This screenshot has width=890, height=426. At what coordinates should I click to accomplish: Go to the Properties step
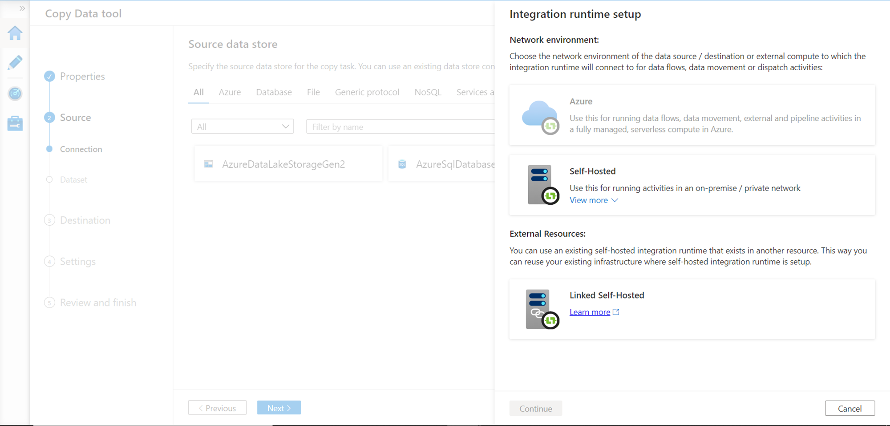coord(82,76)
